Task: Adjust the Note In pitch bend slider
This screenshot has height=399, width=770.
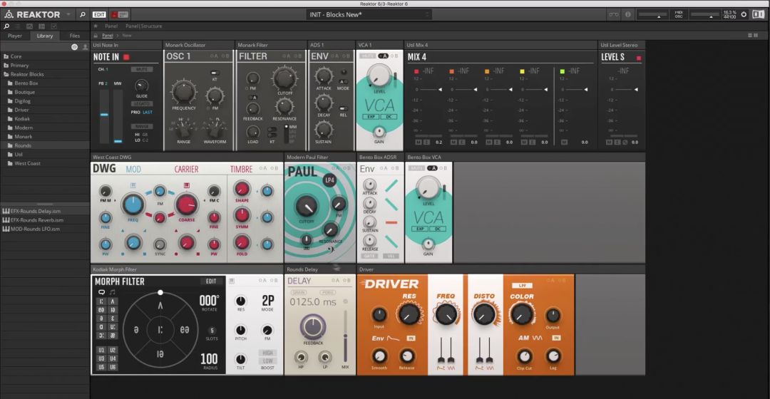Action: click(x=104, y=115)
